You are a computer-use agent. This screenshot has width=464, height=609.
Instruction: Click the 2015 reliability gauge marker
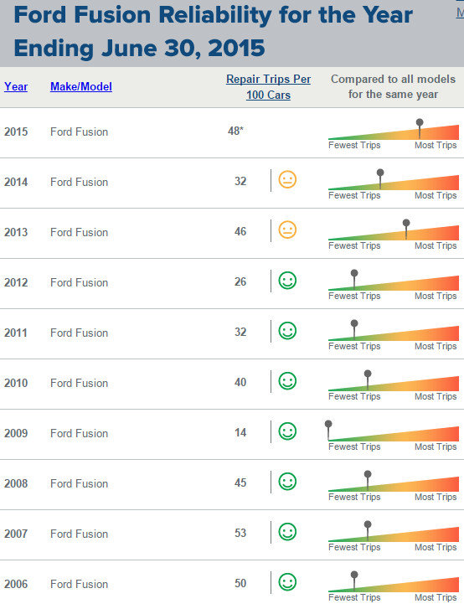click(420, 128)
